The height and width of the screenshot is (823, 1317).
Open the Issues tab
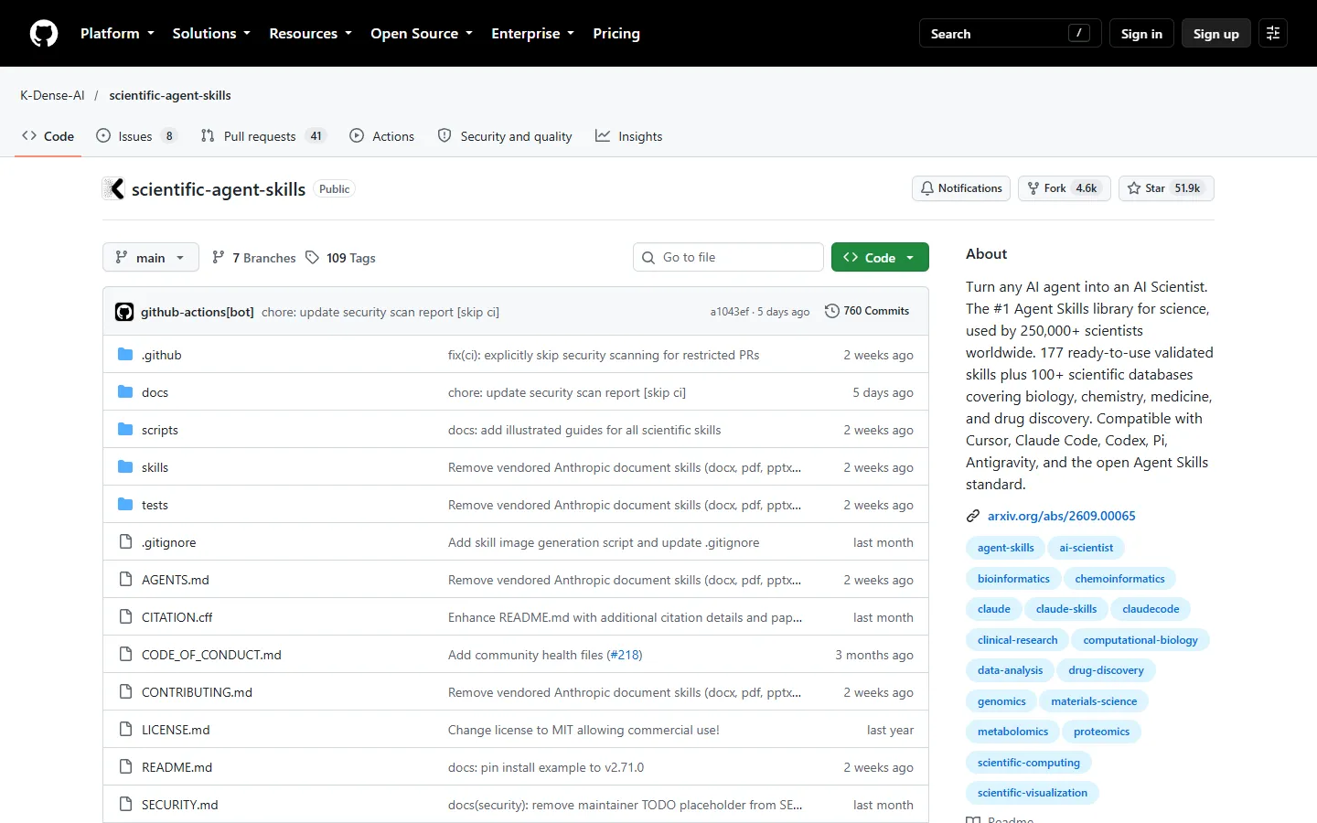[136, 136]
